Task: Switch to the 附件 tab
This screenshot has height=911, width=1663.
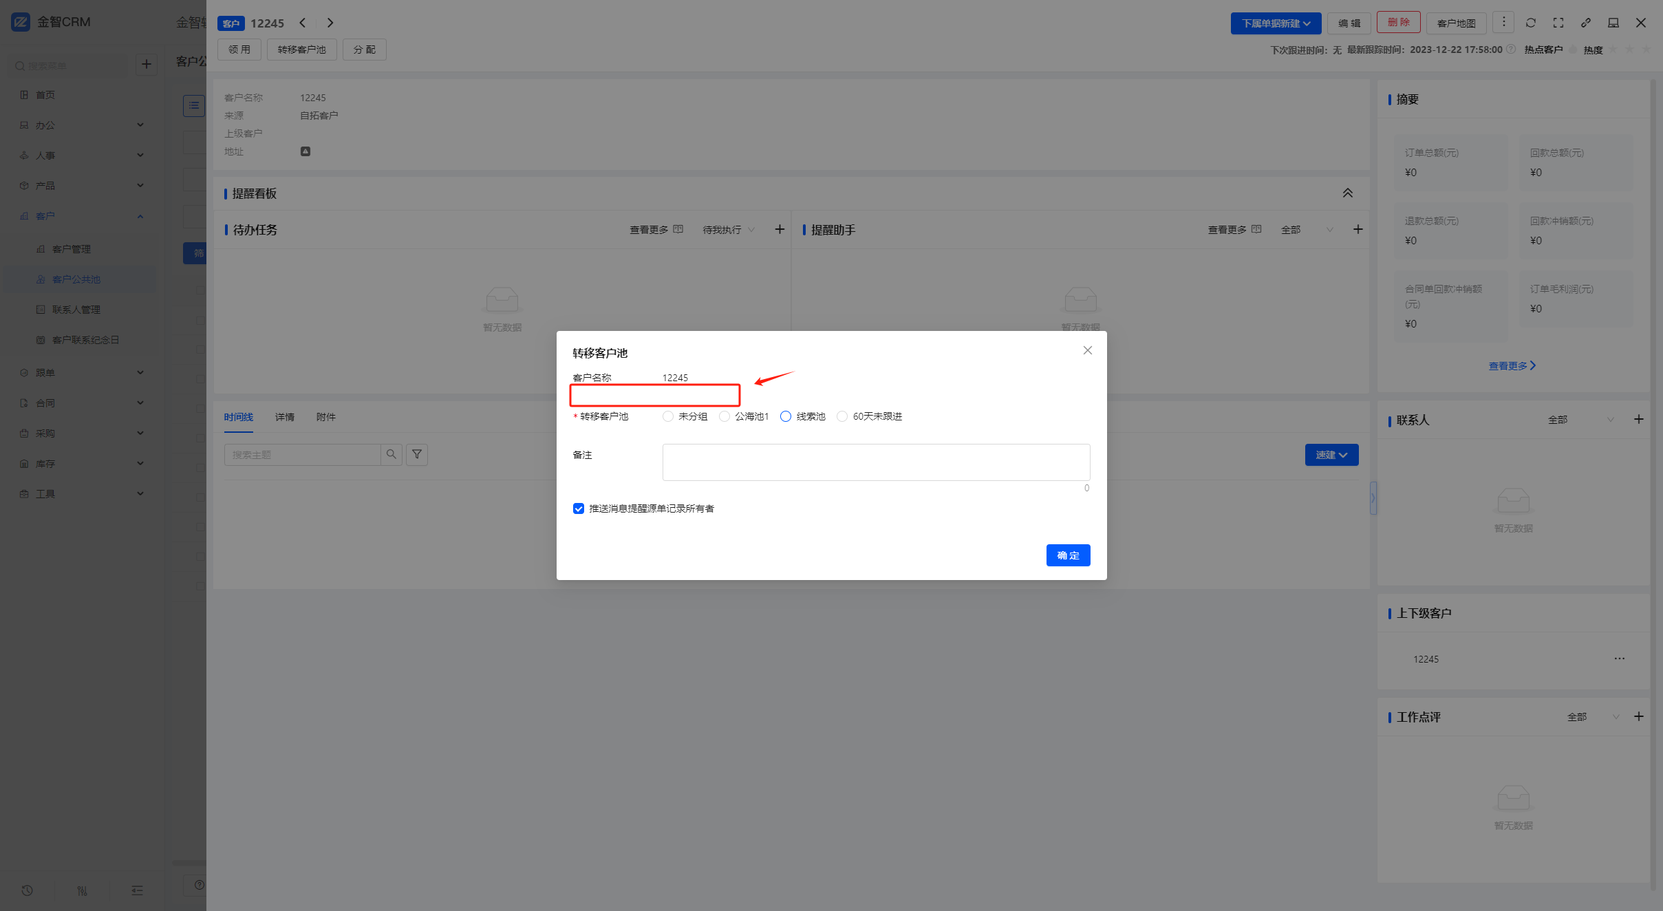Action: [326, 417]
